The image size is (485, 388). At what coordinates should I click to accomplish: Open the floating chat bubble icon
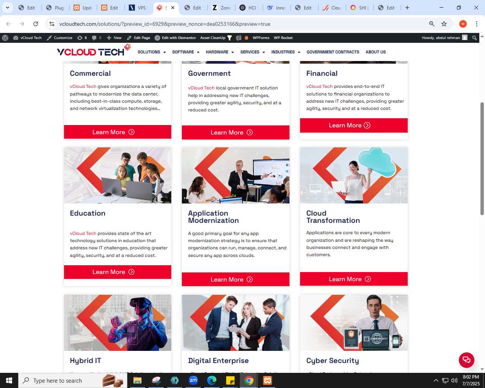click(x=466, y=360)
